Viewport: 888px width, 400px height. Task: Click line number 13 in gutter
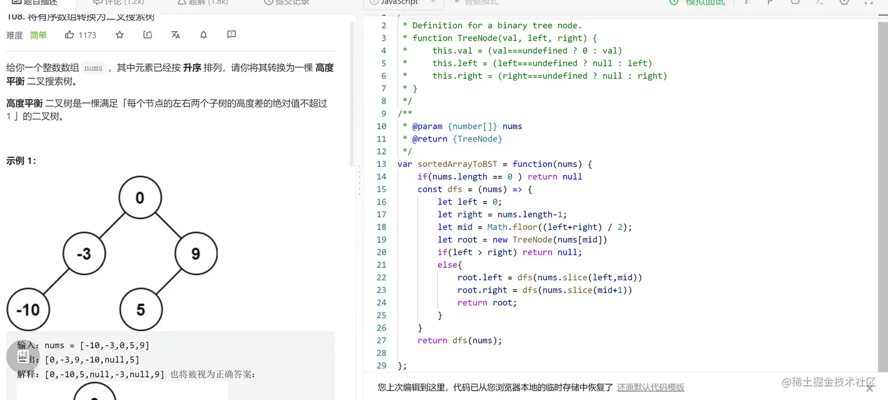tap(381, 164)
